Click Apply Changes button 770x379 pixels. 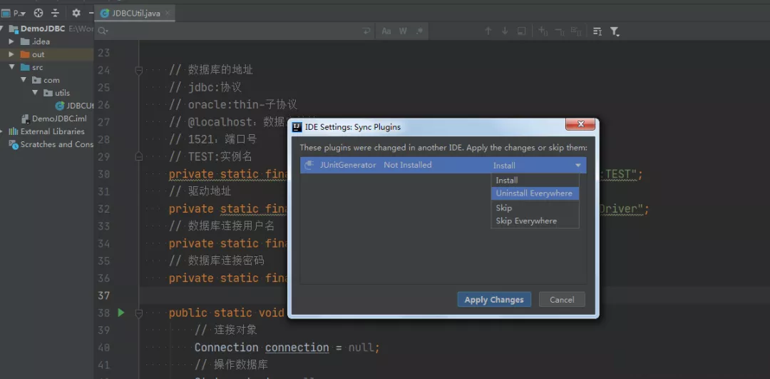[494, 299]
